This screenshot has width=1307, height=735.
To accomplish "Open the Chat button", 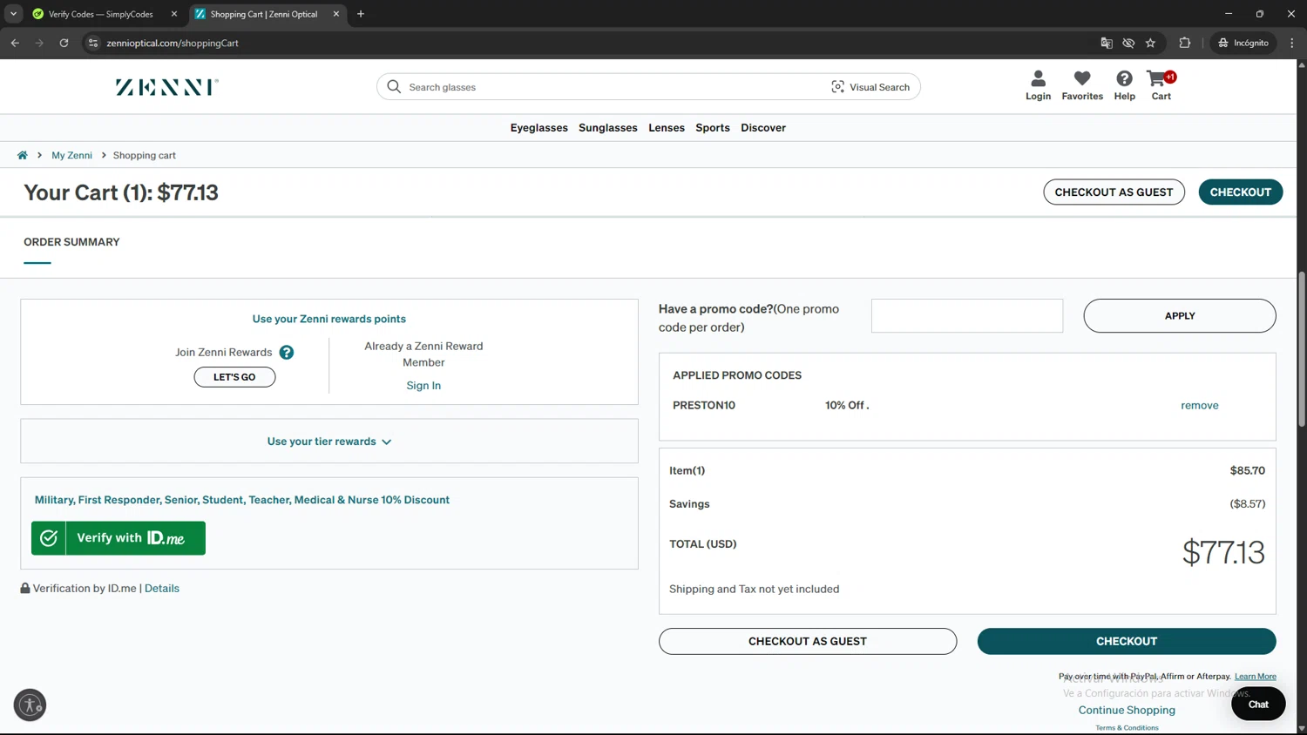I will pos(1258,705).
